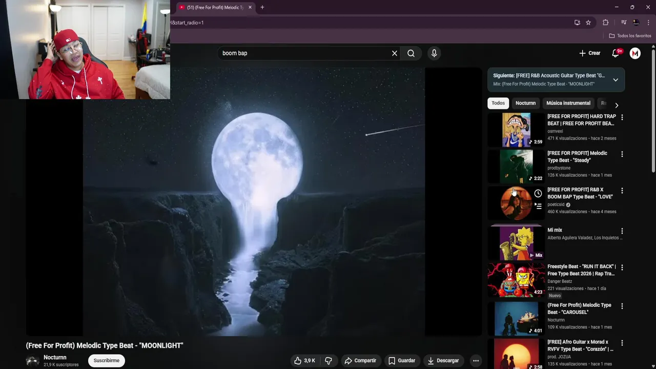Open the Crear menu
The image size is (656, 369).
[589, 53]
